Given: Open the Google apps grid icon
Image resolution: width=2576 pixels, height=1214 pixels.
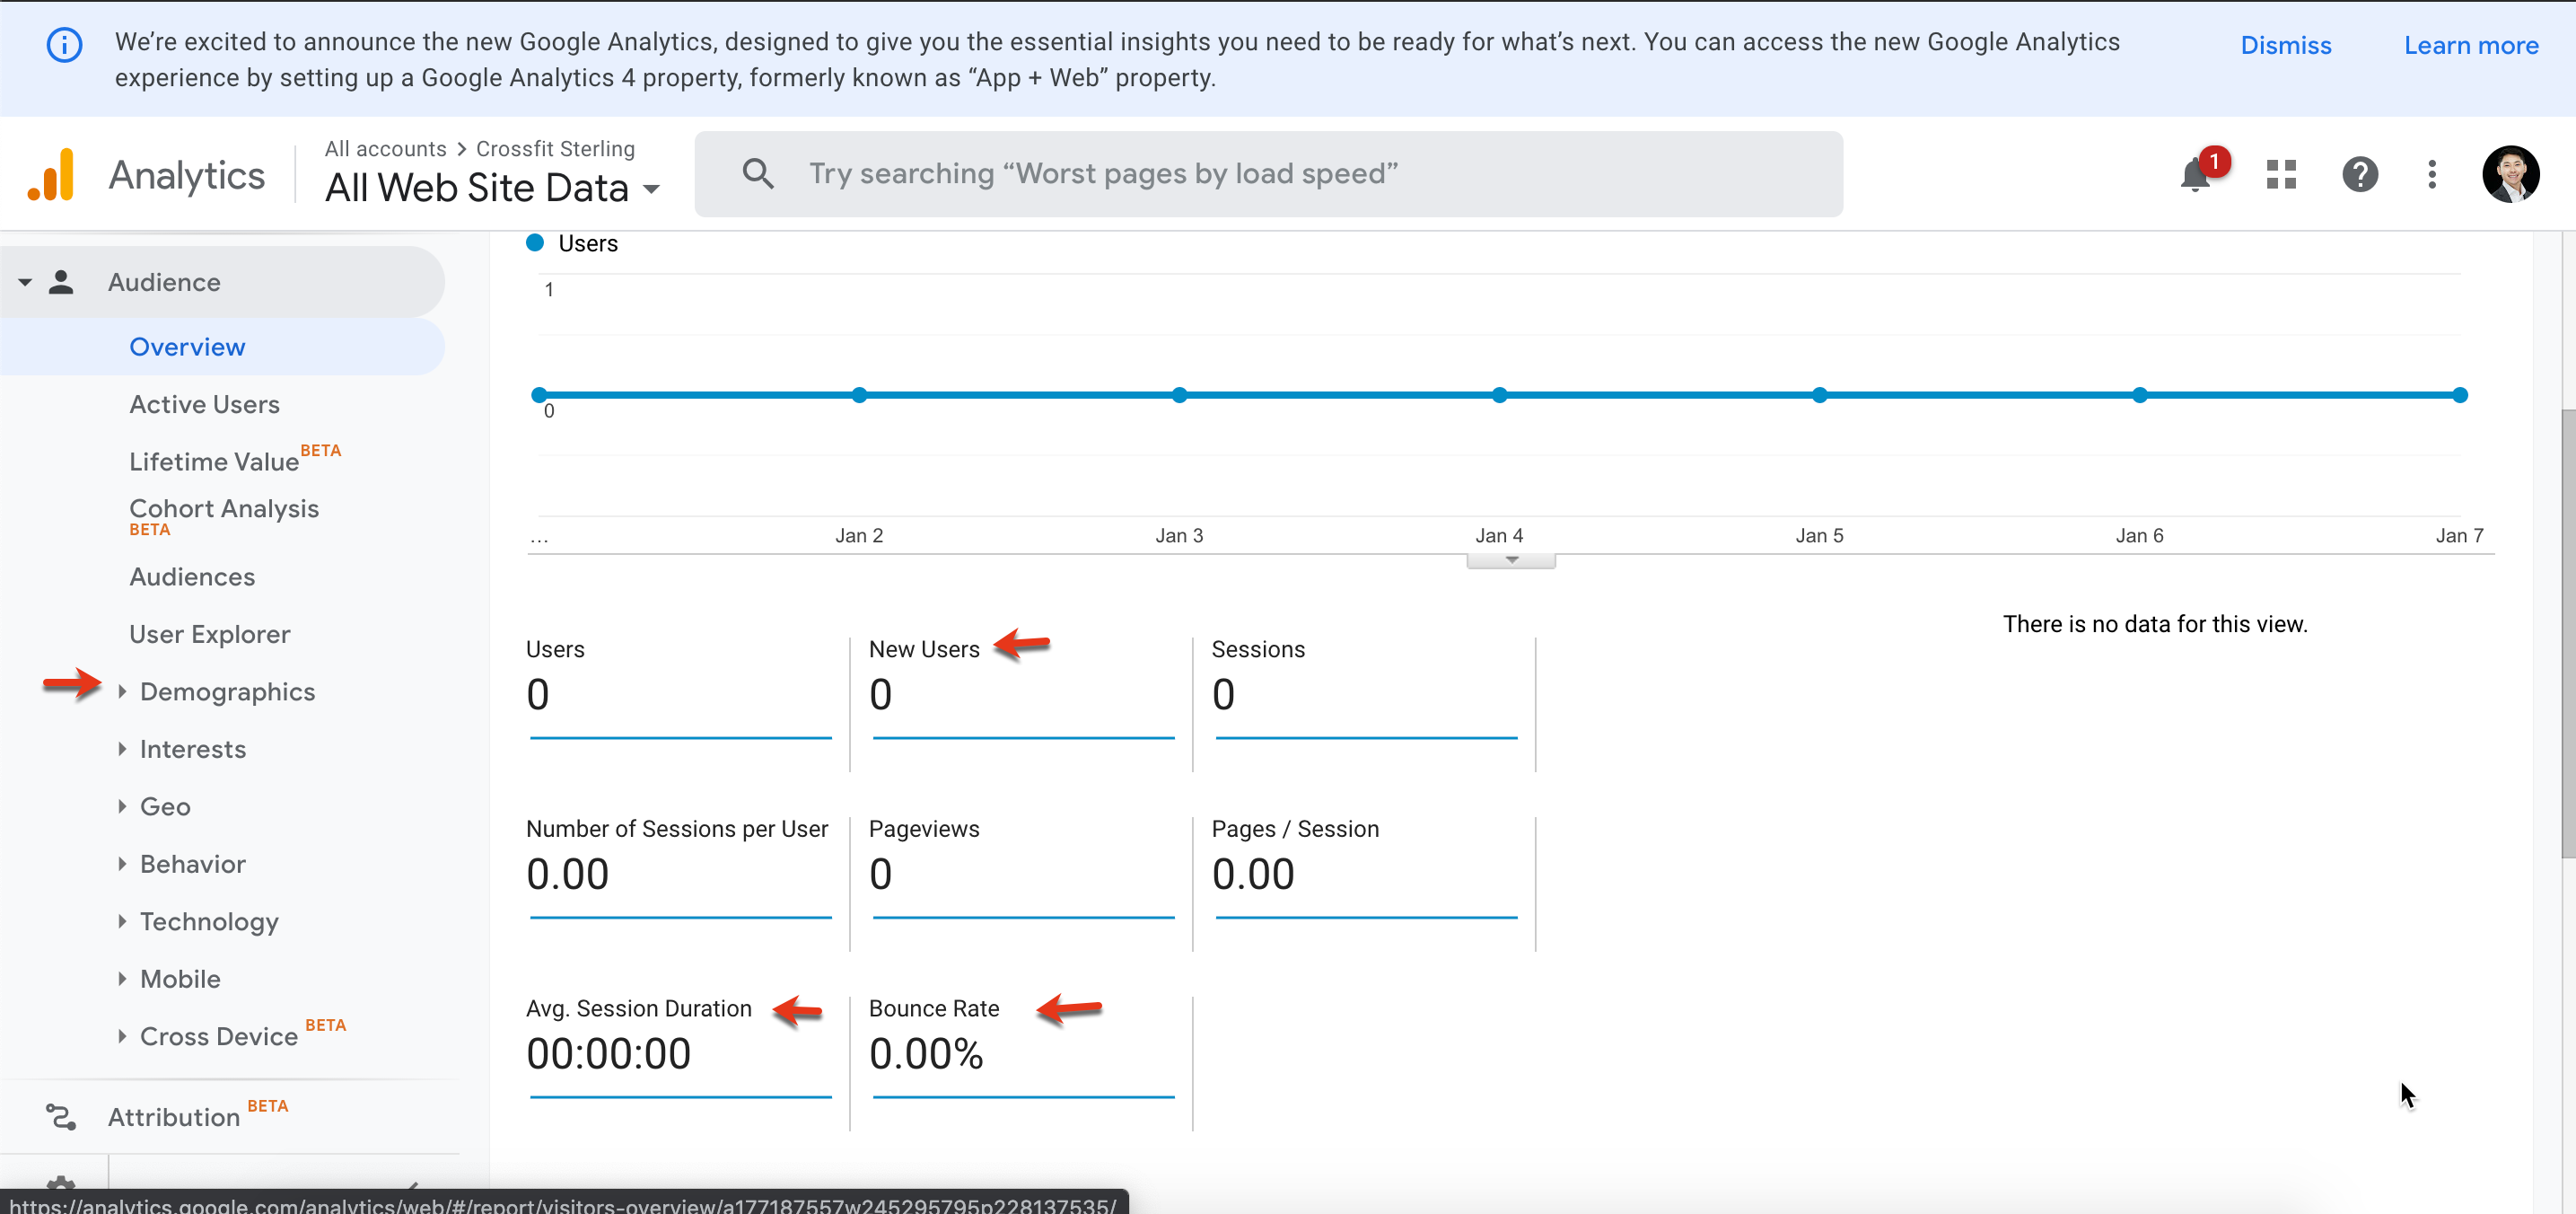Looking at the screenshot, I should pyautogui.click(x=2281, y=175).
